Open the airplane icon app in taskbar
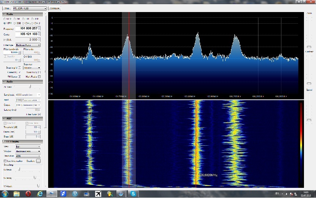 pyautogui.click(x=98, y=194)
